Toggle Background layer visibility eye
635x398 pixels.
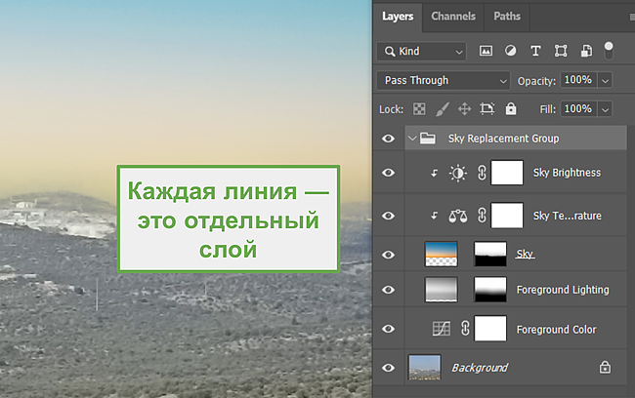[x=388, y=368]
